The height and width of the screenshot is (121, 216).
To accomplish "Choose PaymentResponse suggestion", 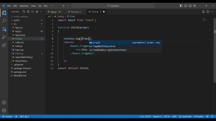I will [125, 46].
